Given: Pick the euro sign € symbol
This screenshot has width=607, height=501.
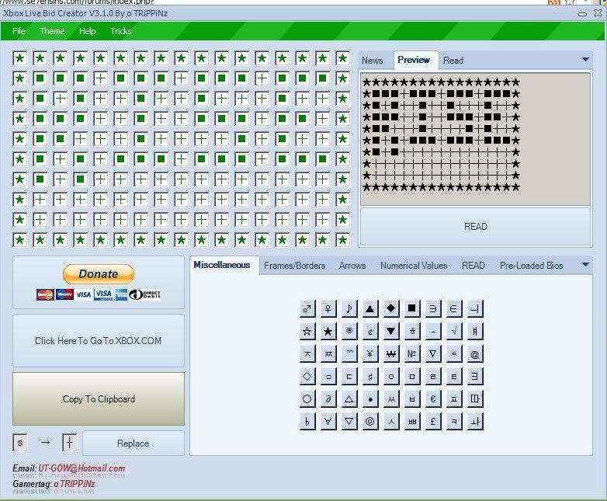Looking at the screenshot, I should pos(433,398).
